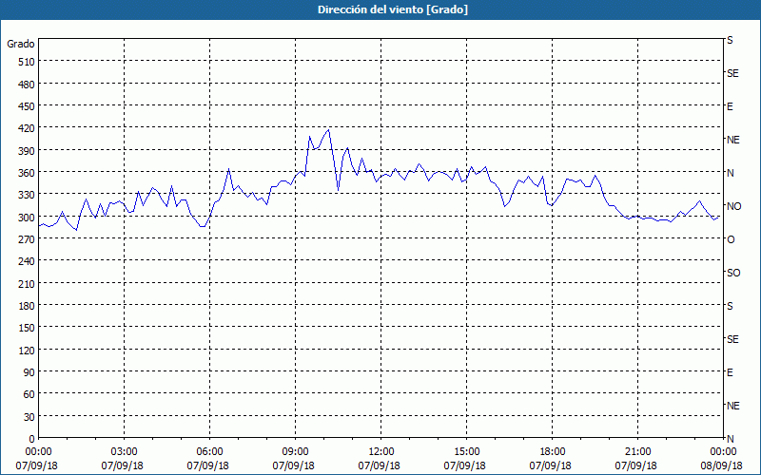The image size is (761, 475).
Task: Select the 09:00 time label
Action: coord(295,452)
